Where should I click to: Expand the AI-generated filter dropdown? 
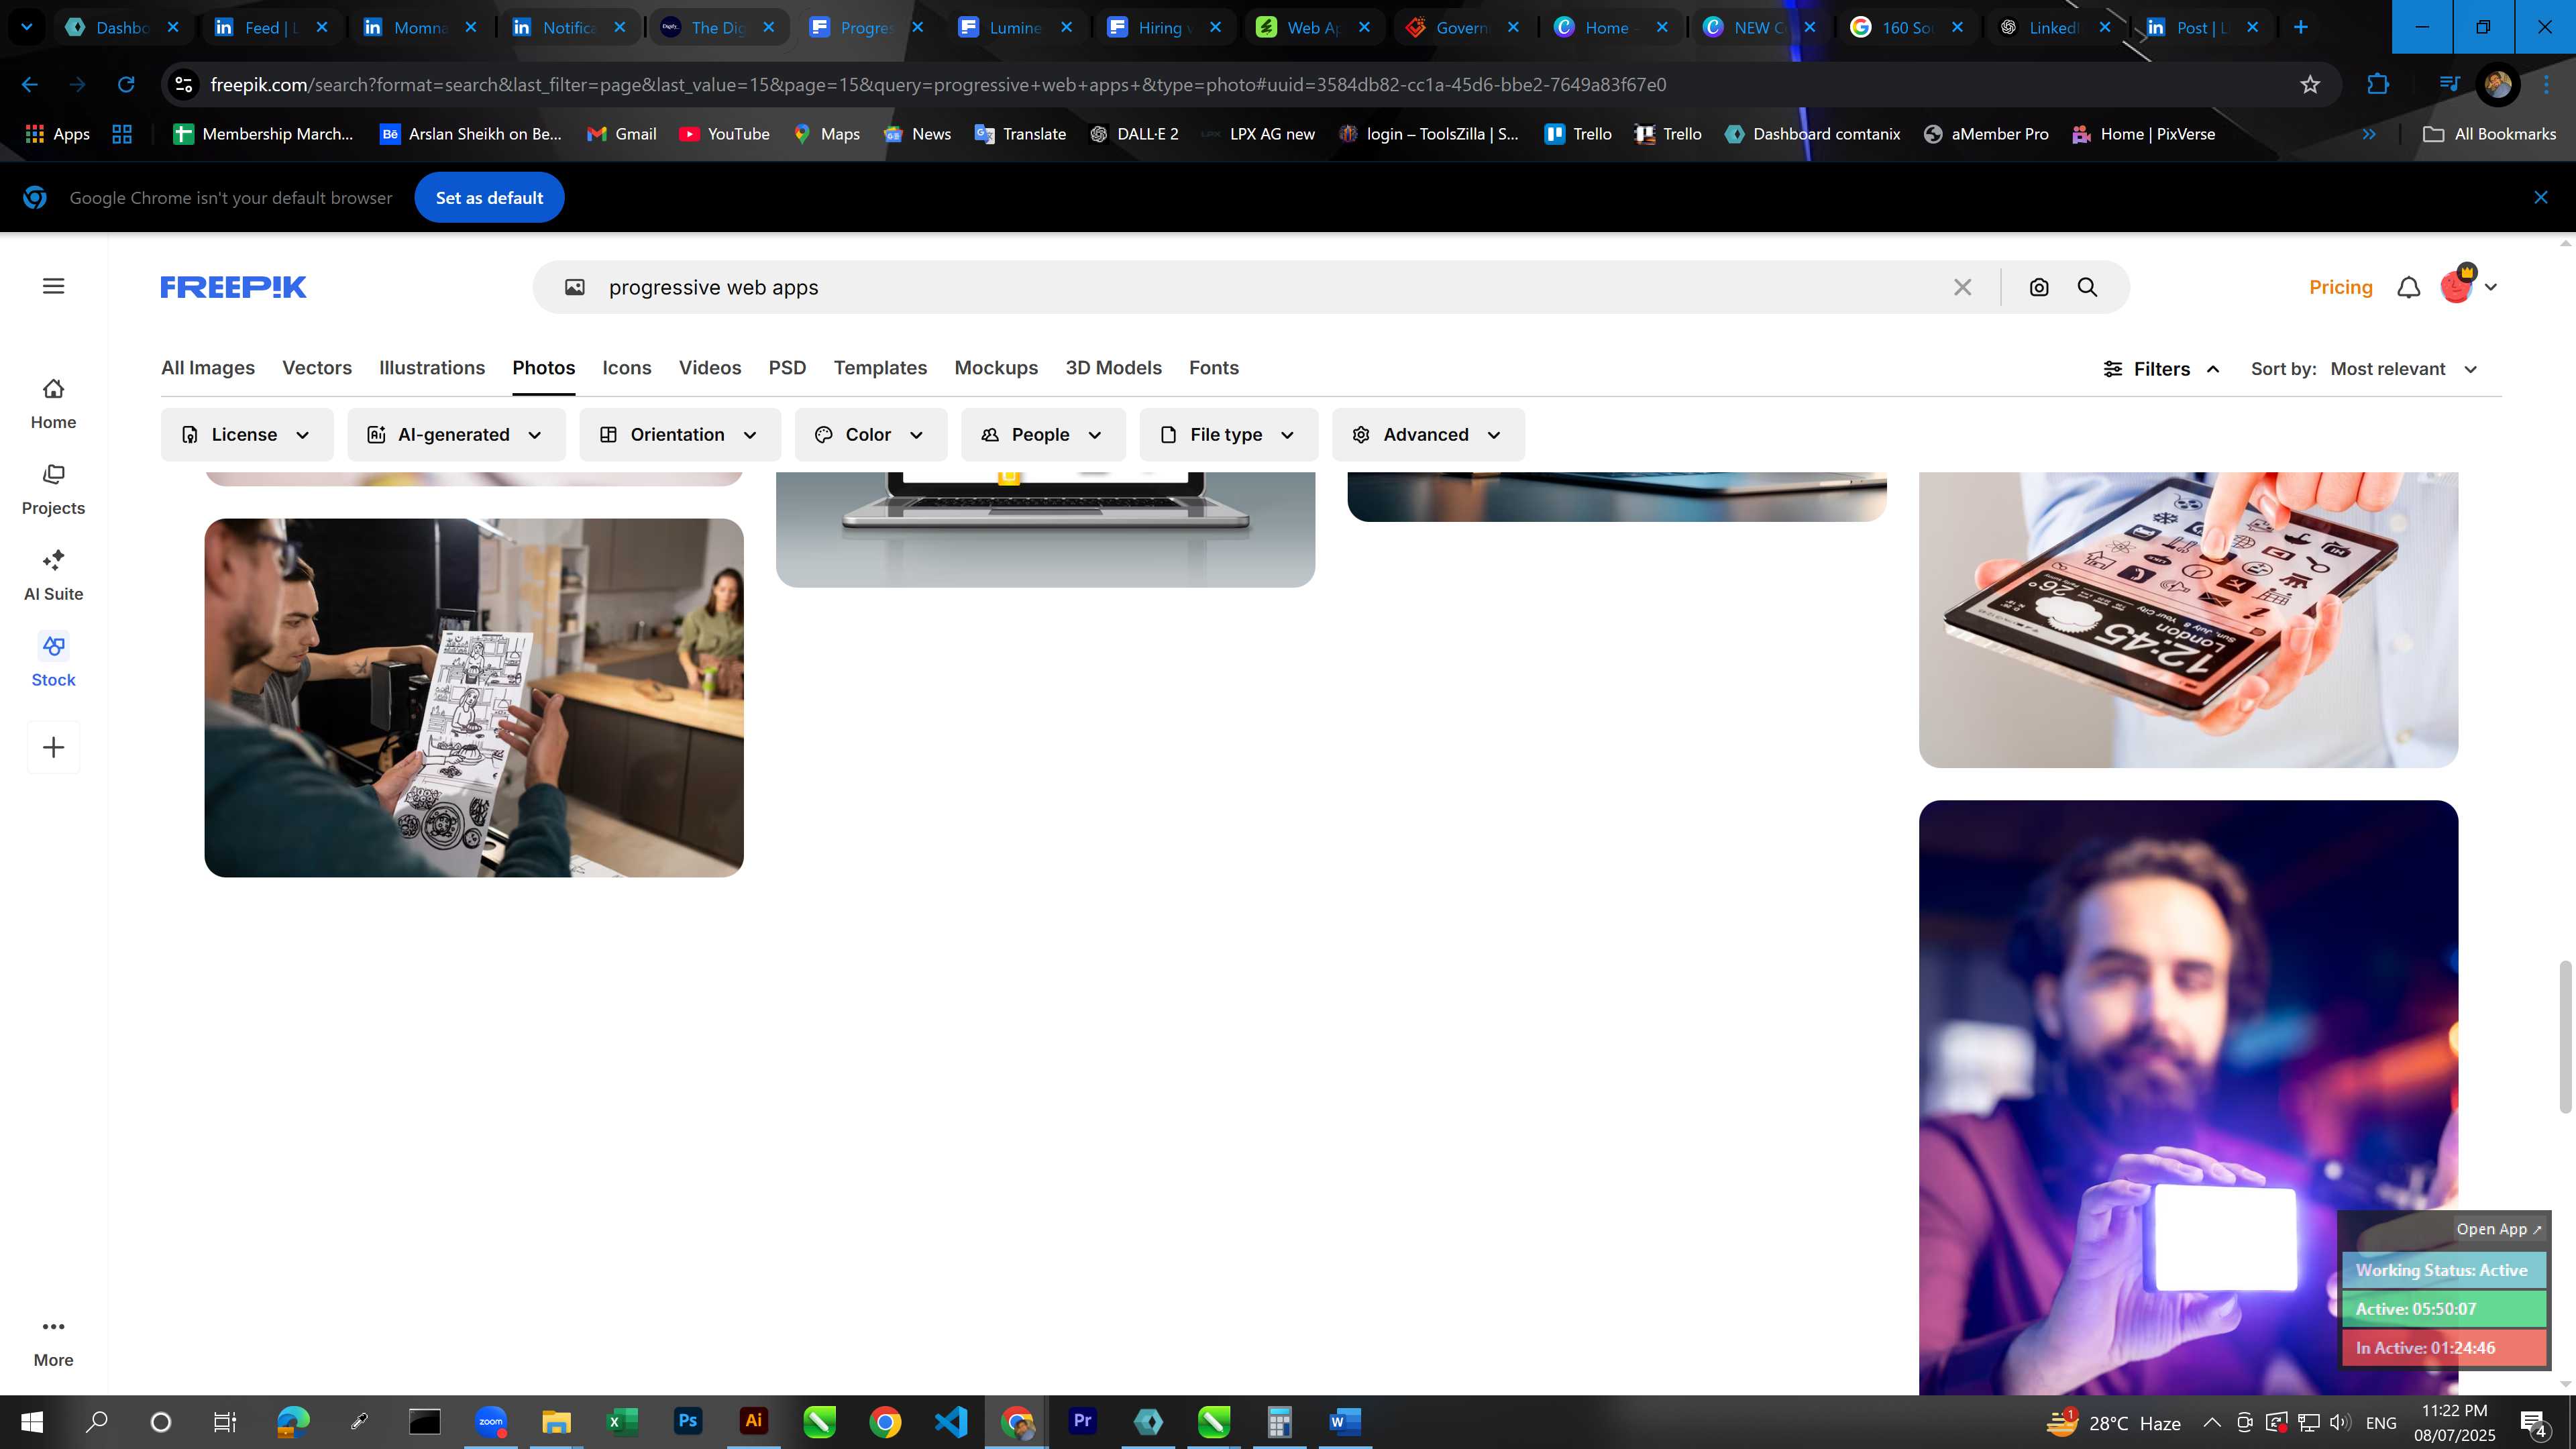(x=456, y=434)
